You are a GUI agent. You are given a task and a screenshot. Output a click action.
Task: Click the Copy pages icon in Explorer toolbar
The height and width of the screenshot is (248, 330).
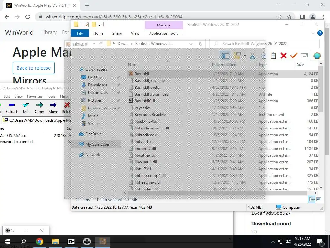point(263,56)
